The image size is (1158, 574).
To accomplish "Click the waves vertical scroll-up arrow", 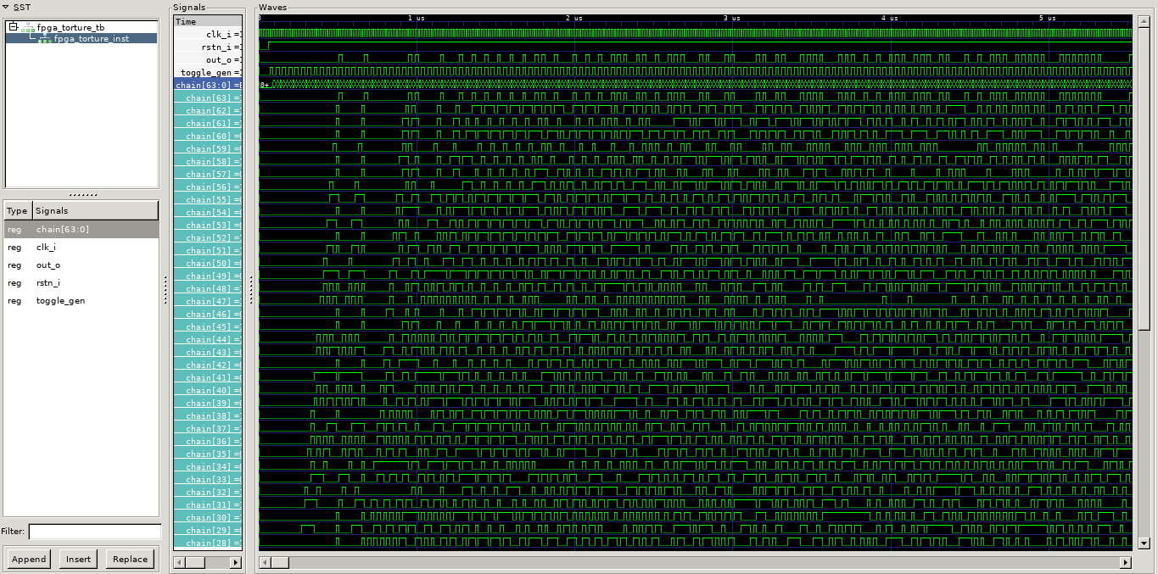I will [1144, 20].
